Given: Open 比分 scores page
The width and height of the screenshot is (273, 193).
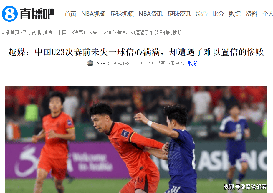Looking at the screenshot, I should tap(218, 14).
